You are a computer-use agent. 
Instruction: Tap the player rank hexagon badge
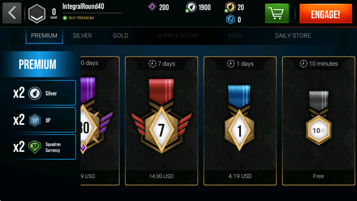click(37, 14)
